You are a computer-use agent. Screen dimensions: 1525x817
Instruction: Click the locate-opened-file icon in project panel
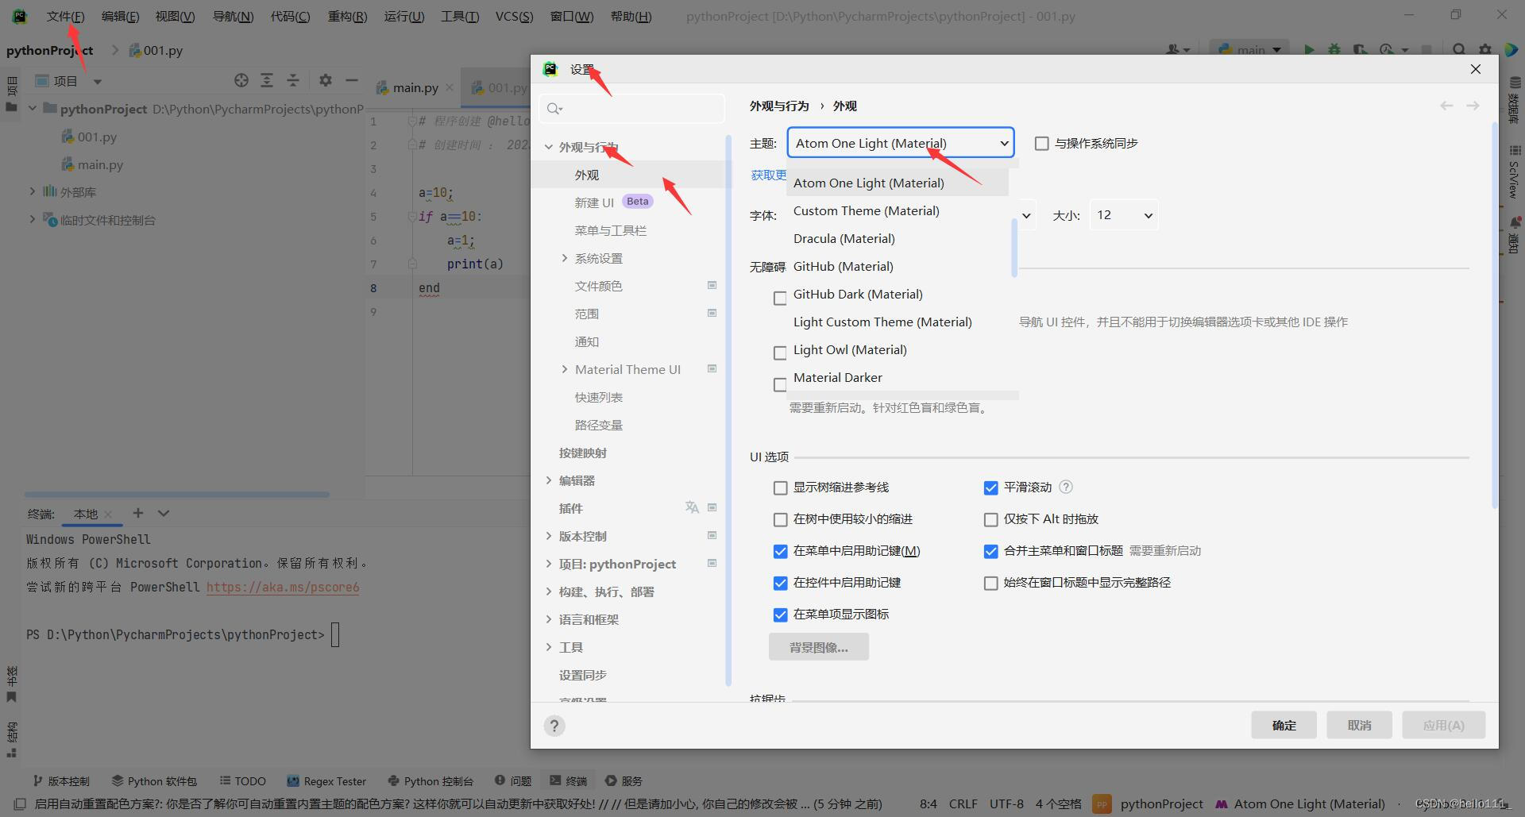click(x=241, y=80)
